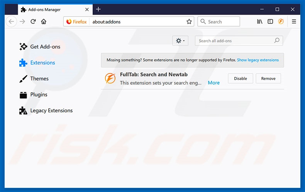The width and height of the screenshot is (305, 192).
Task: Close the Add-ons Manager tab
Action: 87,9
